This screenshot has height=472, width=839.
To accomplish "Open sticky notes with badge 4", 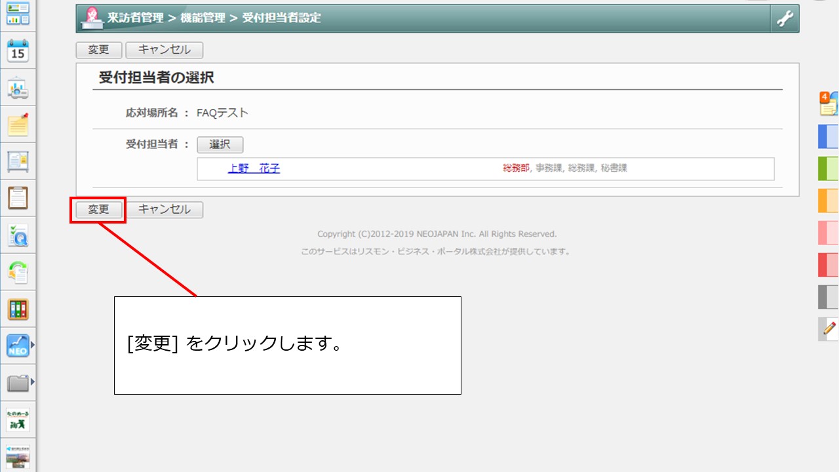I will [x=829, y=104].
